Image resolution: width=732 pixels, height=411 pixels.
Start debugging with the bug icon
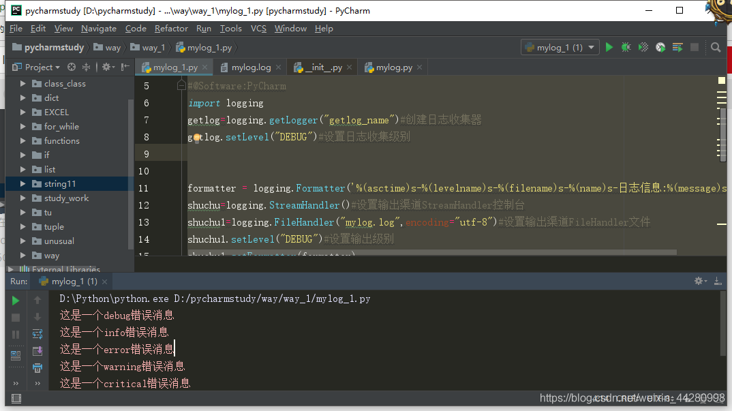click(x=626, y=47)
